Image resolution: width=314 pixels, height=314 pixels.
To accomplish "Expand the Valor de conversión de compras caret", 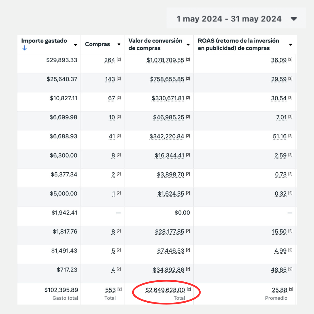I will pos(188,45).
